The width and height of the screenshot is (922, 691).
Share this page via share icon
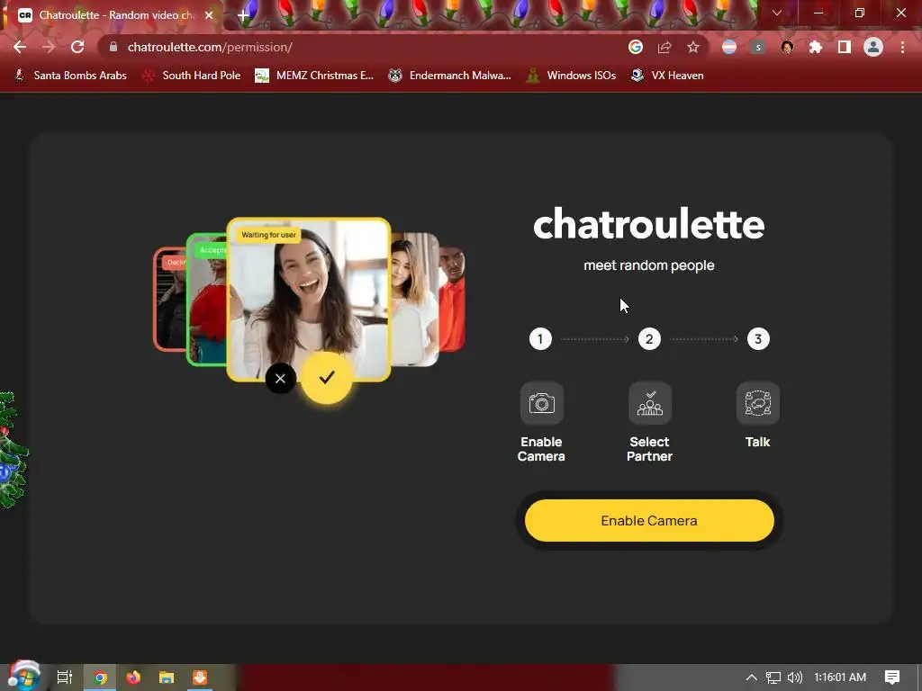pos(664,47)
